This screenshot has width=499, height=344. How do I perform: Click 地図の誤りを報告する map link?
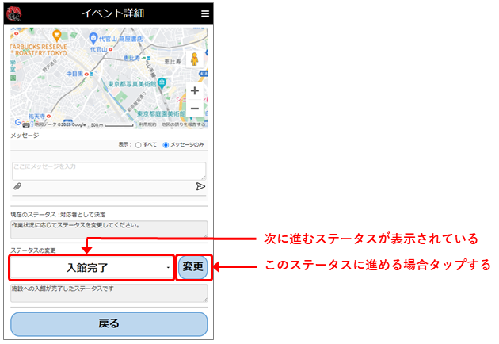tap(183, 124)
